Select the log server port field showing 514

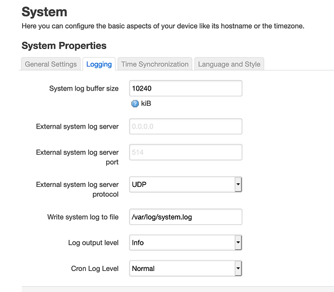point(186,152)
